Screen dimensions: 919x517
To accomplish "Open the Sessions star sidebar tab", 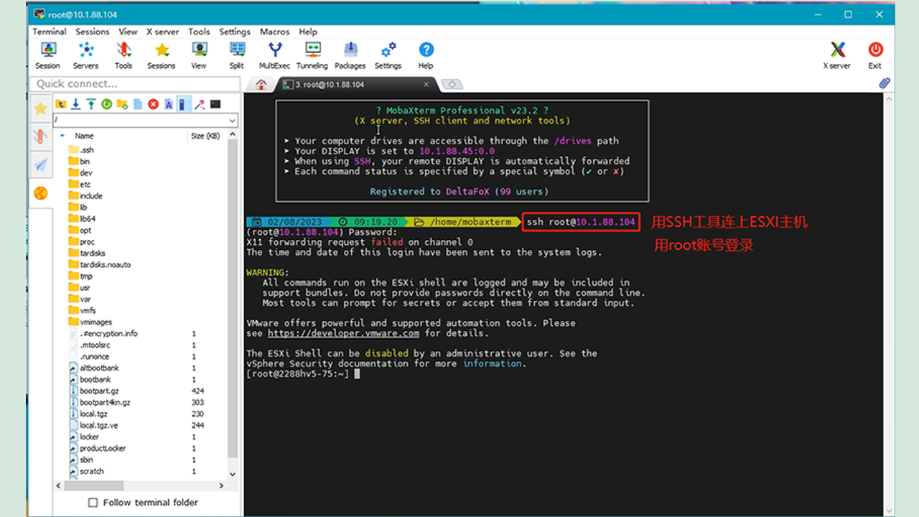I will 40,108.
